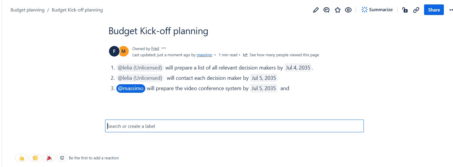This screenshot has height=167, width=453.
Task: Click the @massimo mention chip
Action: [x=131, y=88]
